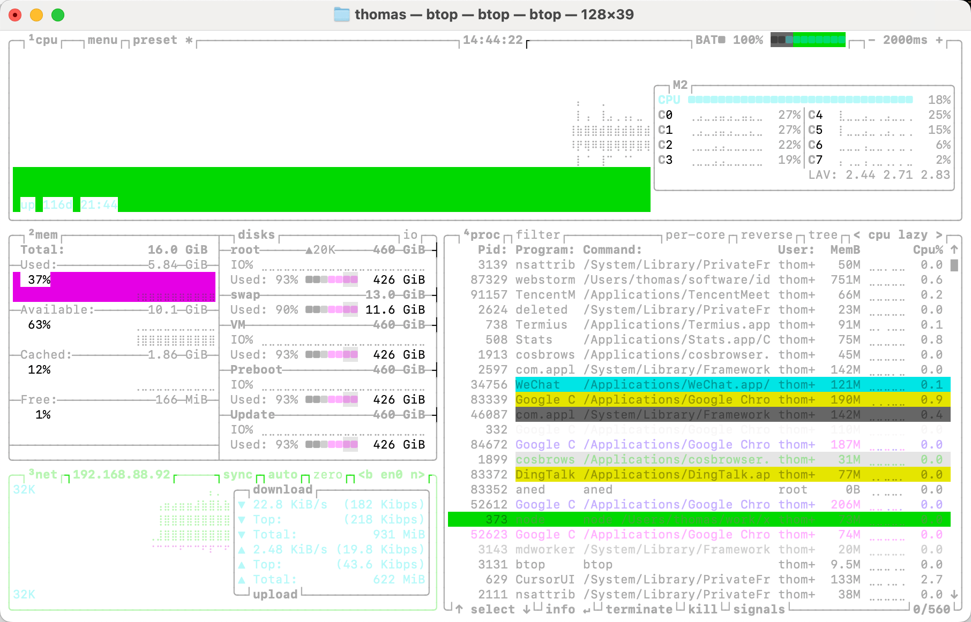Click select up arrow in footer
The width and height of the screenshot is (971, 622).
click(459, 610)
